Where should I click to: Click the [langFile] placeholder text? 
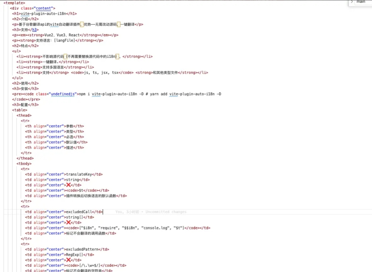pyautogui.click(x=64, y=40)
